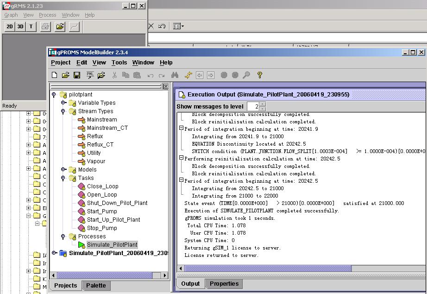Switch to the Palette tab

point(96,285)
